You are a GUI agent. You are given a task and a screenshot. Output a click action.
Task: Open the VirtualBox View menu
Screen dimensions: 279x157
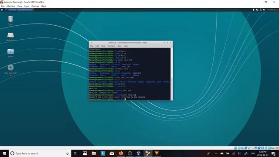[x=20, y=6]
